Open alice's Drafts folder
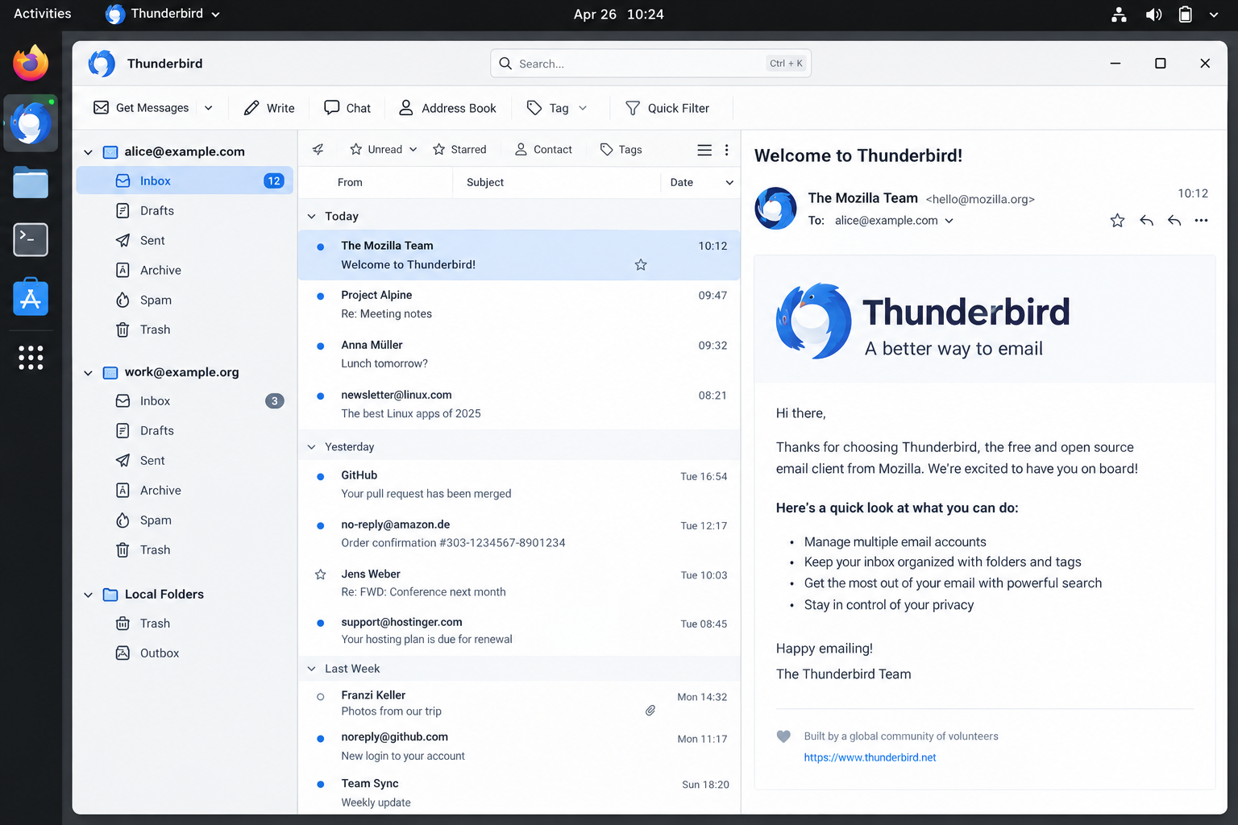The height and width of the screenshot is (825, 1238). point(185,211)
